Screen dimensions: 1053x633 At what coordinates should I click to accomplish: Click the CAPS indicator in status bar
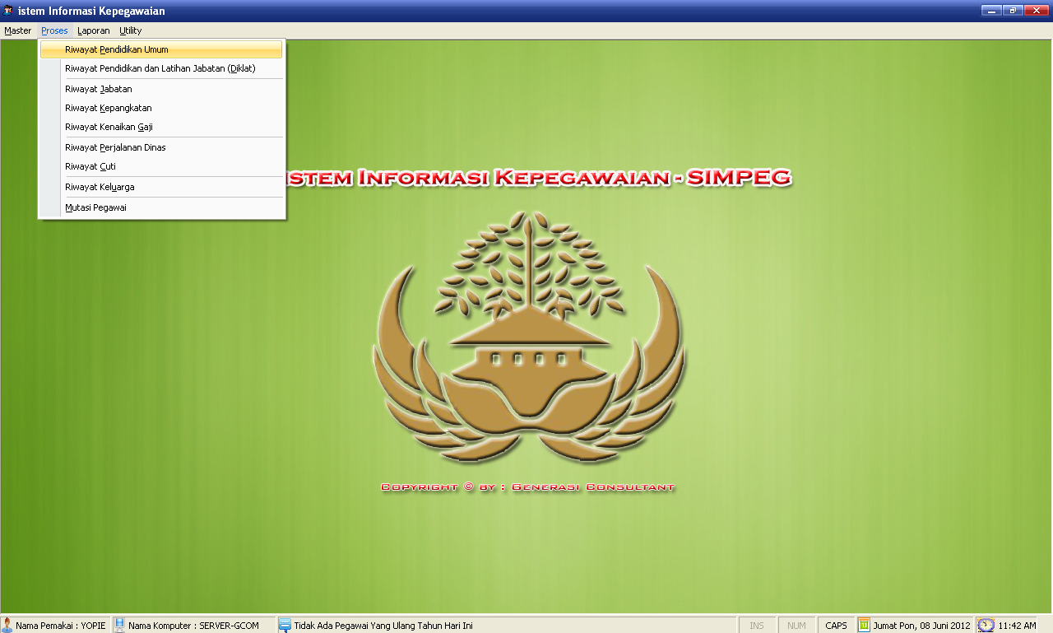[836, 626]
